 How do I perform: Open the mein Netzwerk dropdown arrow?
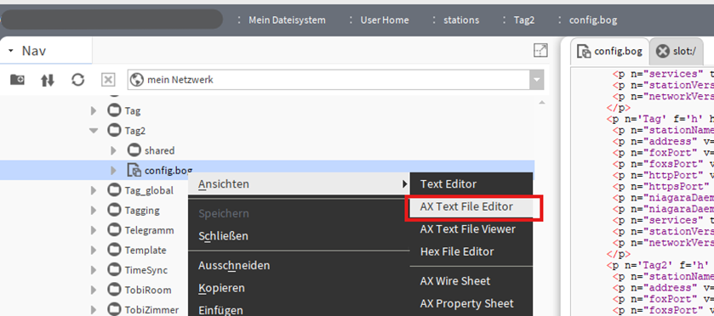pos(536,80)
